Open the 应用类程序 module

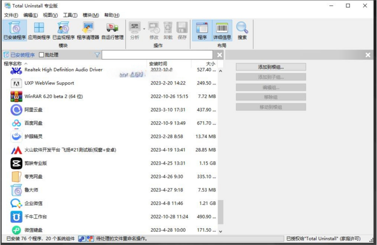39,31
